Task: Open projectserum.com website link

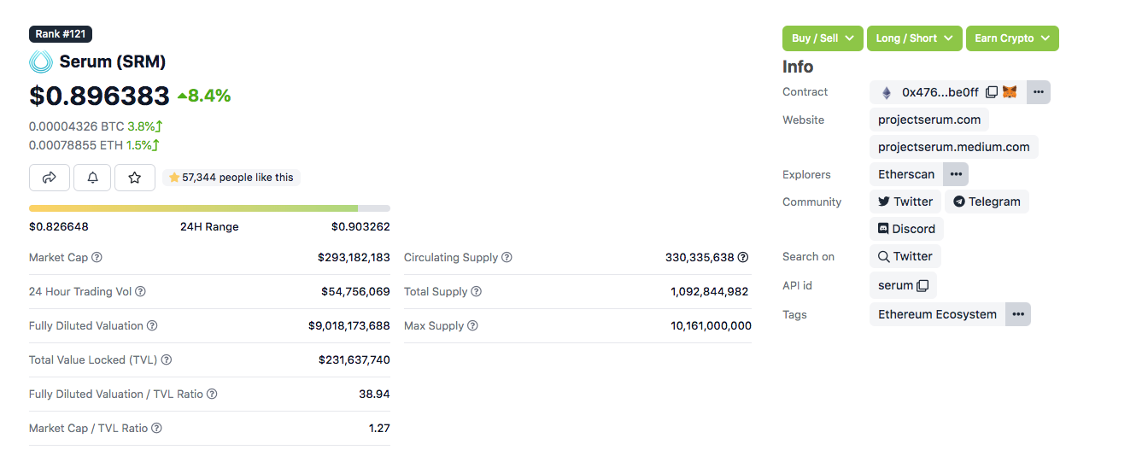Action: pos(929,120)
